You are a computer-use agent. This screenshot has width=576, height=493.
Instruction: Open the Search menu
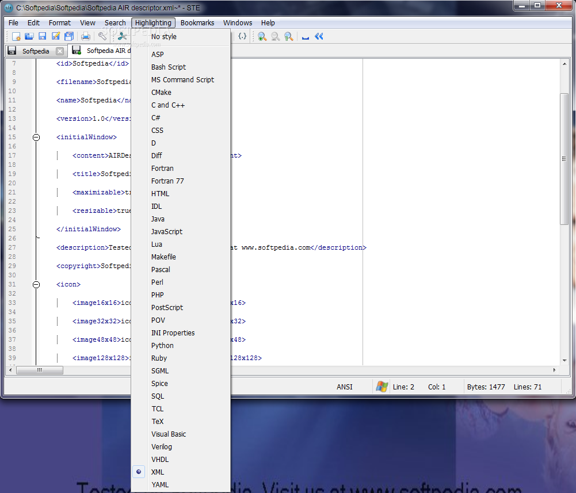tap(115, 23)
